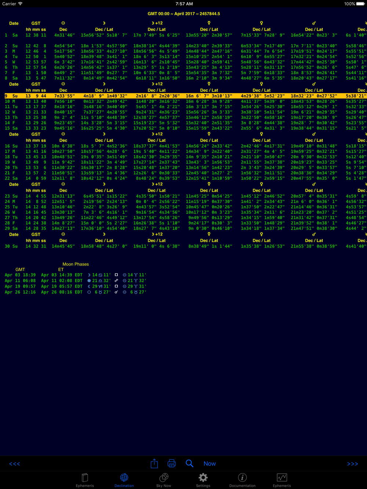Screen dimensions: 367x489
Task: Tap the Mars symbol column header
Action: tap(314, 23)
